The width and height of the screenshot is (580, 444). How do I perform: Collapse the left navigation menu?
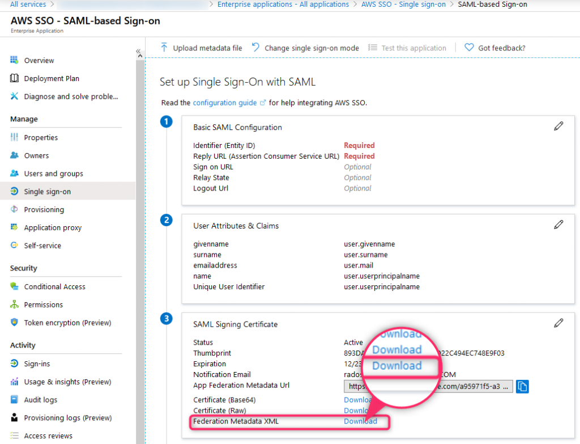[x=138, y=51]
